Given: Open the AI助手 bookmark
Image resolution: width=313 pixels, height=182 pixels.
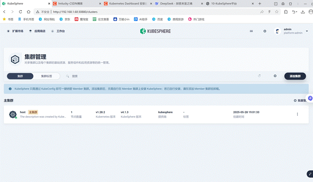Looking at the screenshot, I should point(141,19).
